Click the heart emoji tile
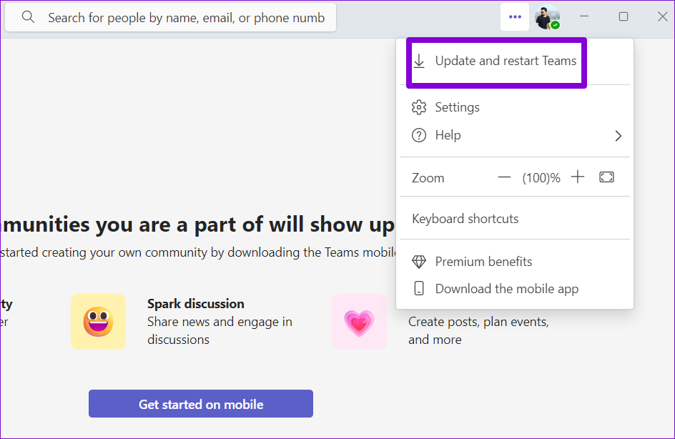Screen dimensions: 675x439 [359, 322]
